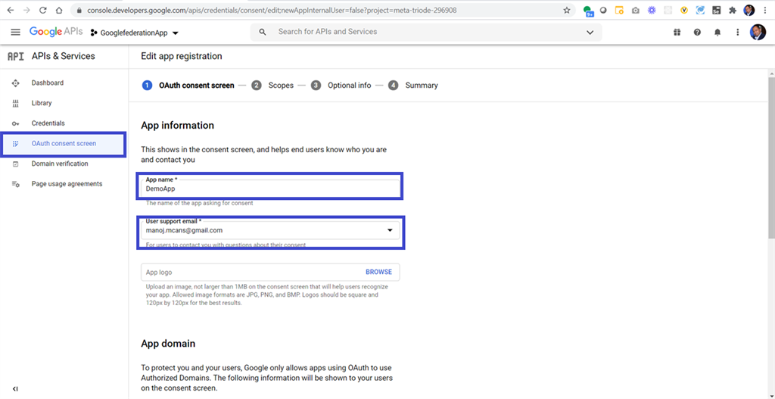The height and width of the screenshot is (399, 775).
Task: Open the Chrome three-dot menu
Action: point(764,10)
